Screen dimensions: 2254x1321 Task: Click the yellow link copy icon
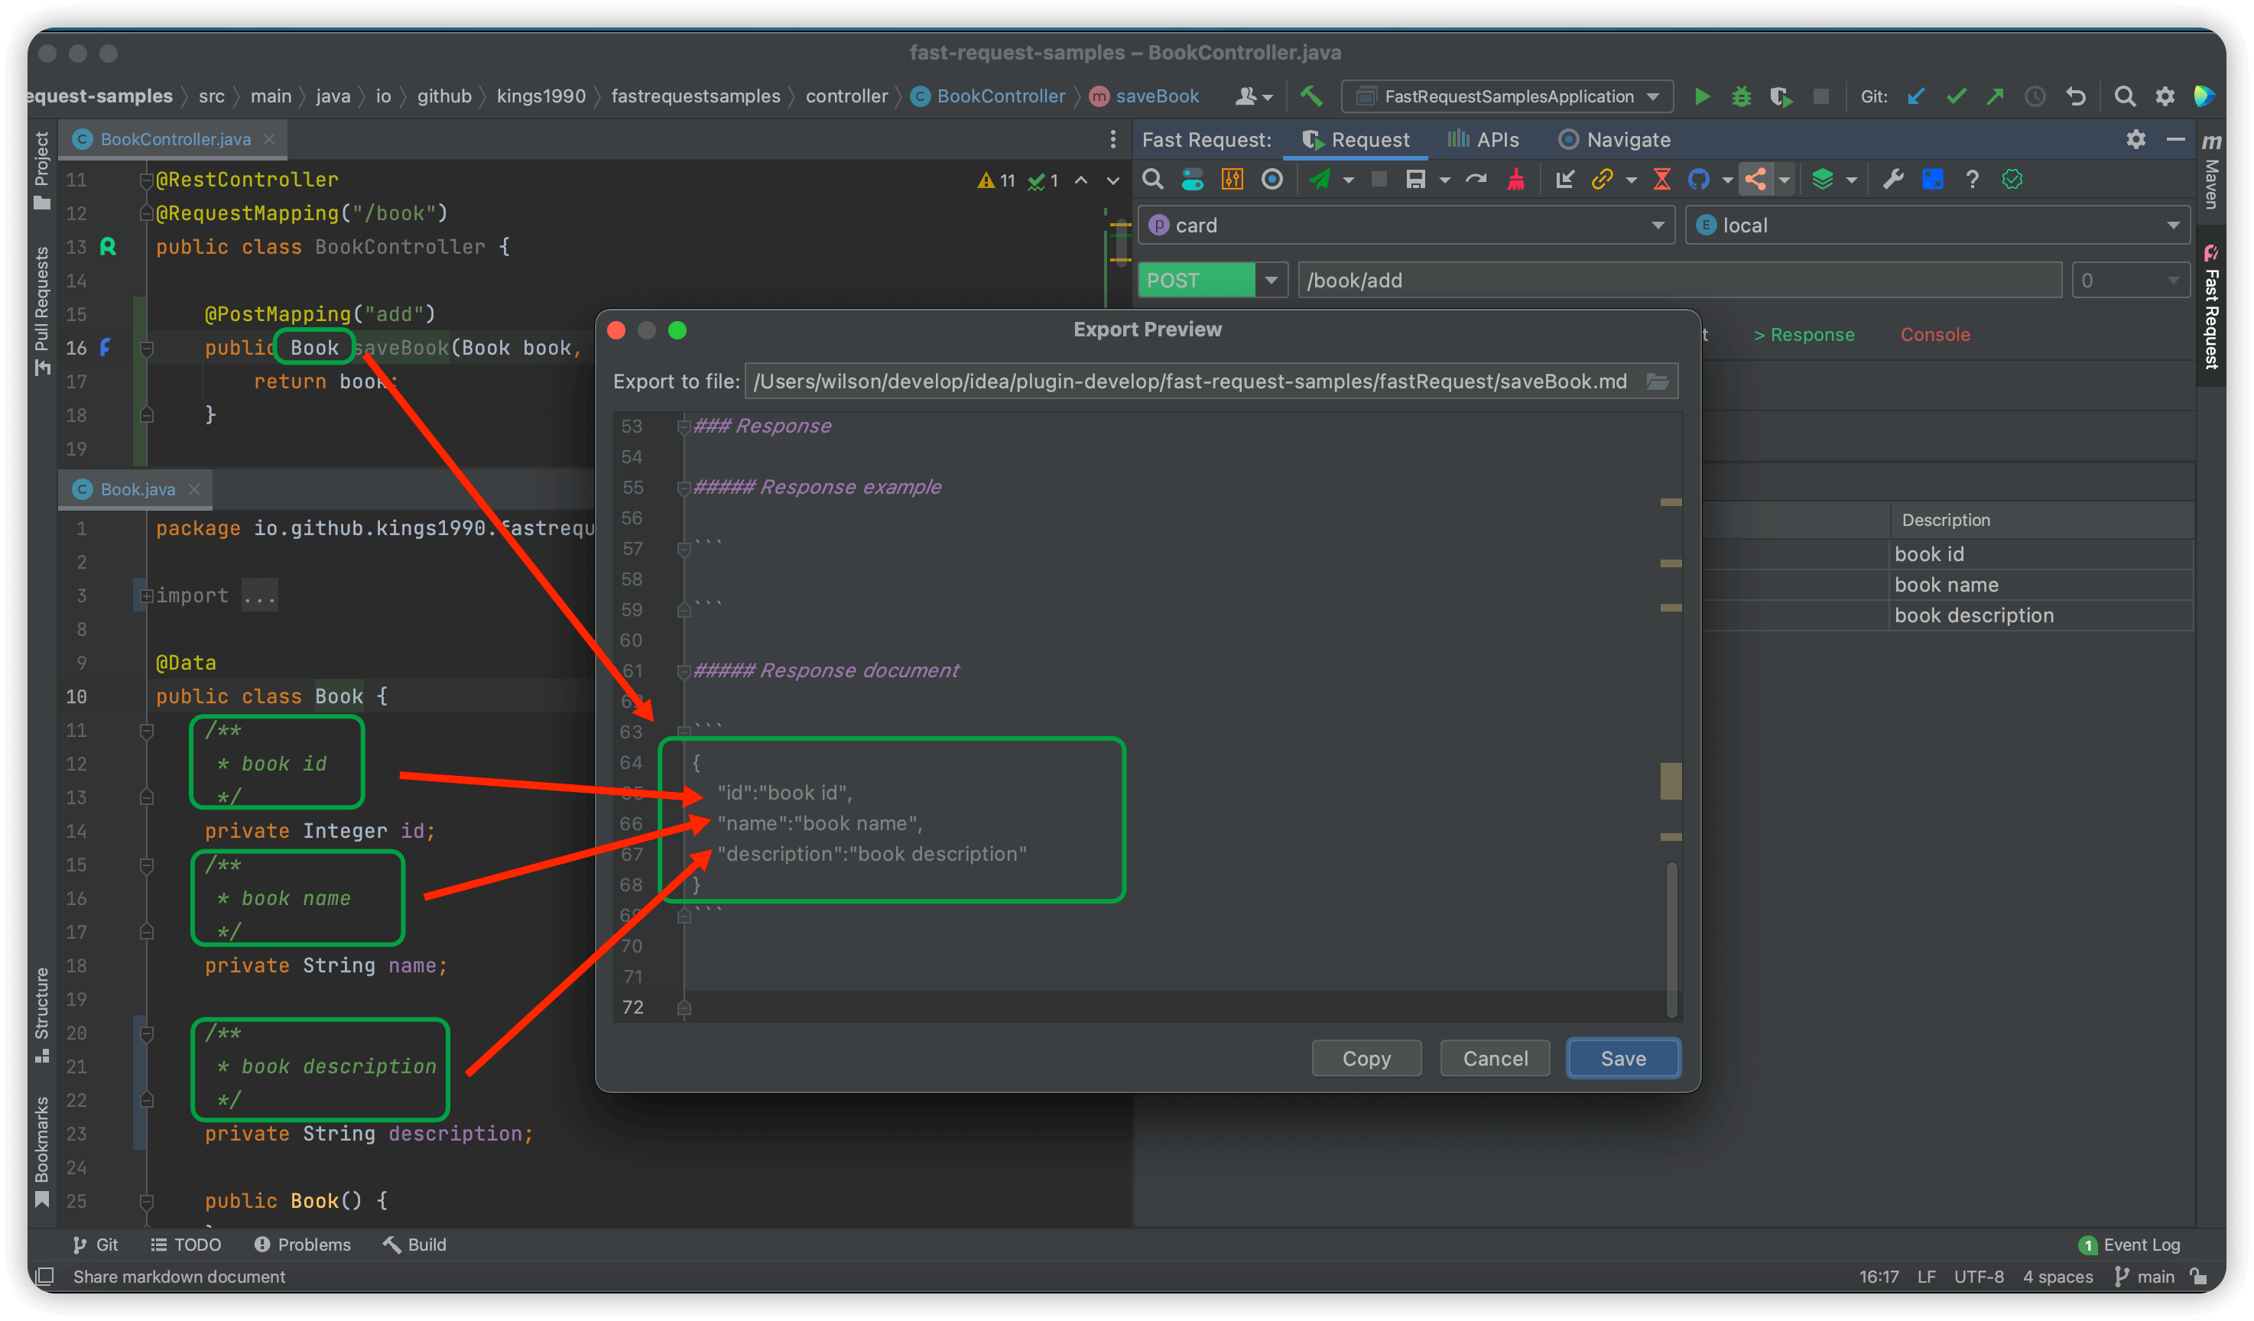(x=1602, y=180)
